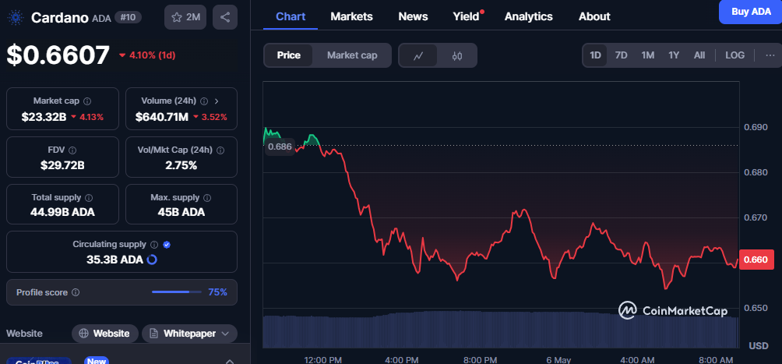The width and height of the screenshot is (782, 364).
Task: Set chart range to All
Action: 699,55
